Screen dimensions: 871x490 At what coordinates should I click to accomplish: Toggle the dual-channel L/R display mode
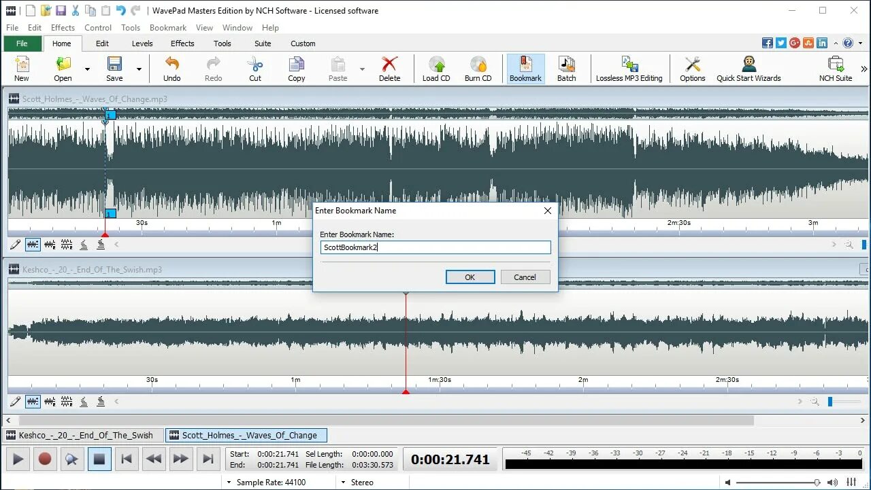(x=67, y=244)
